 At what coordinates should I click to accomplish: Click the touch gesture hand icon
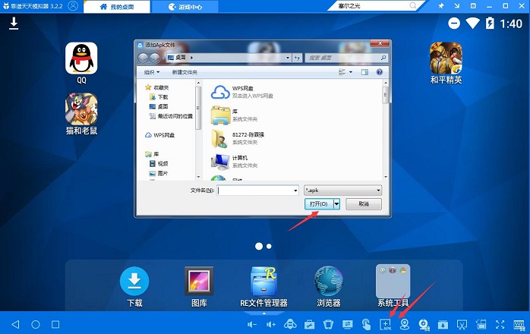[x=366, y=325]
